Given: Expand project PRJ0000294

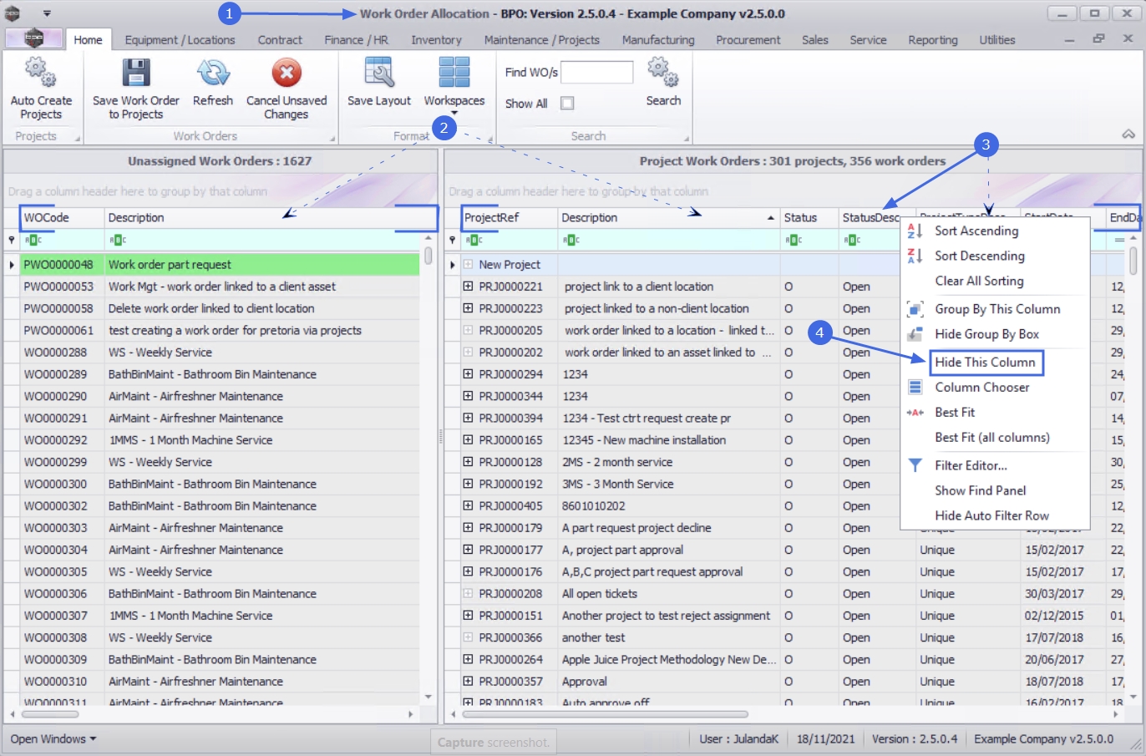Looking at the screenshot, I should pyautogui.click(x=468, y=374).
